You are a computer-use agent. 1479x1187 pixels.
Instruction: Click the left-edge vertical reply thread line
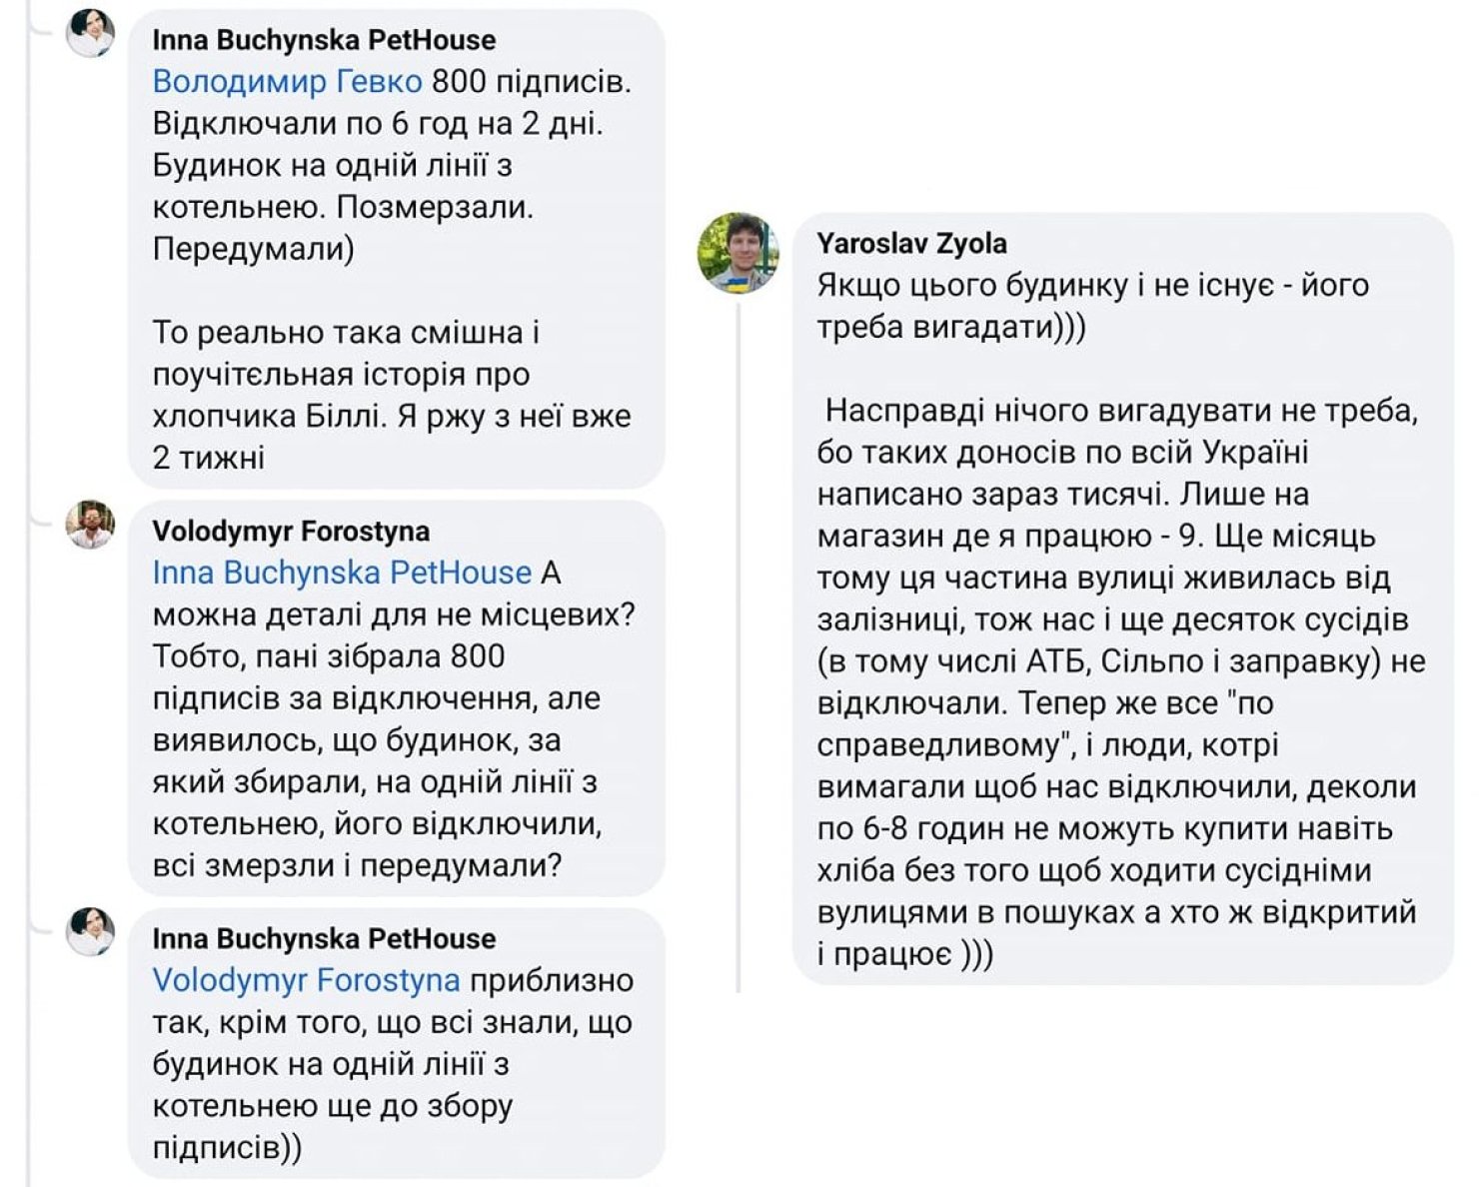28,699
